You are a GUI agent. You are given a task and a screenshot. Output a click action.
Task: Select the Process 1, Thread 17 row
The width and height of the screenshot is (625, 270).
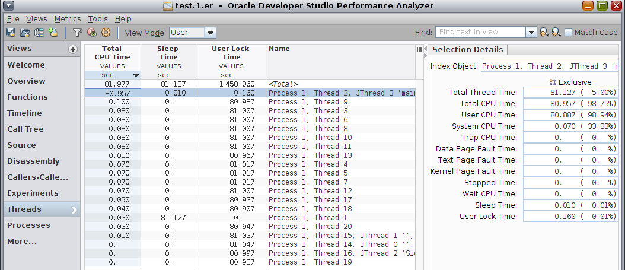pos(250,200)
